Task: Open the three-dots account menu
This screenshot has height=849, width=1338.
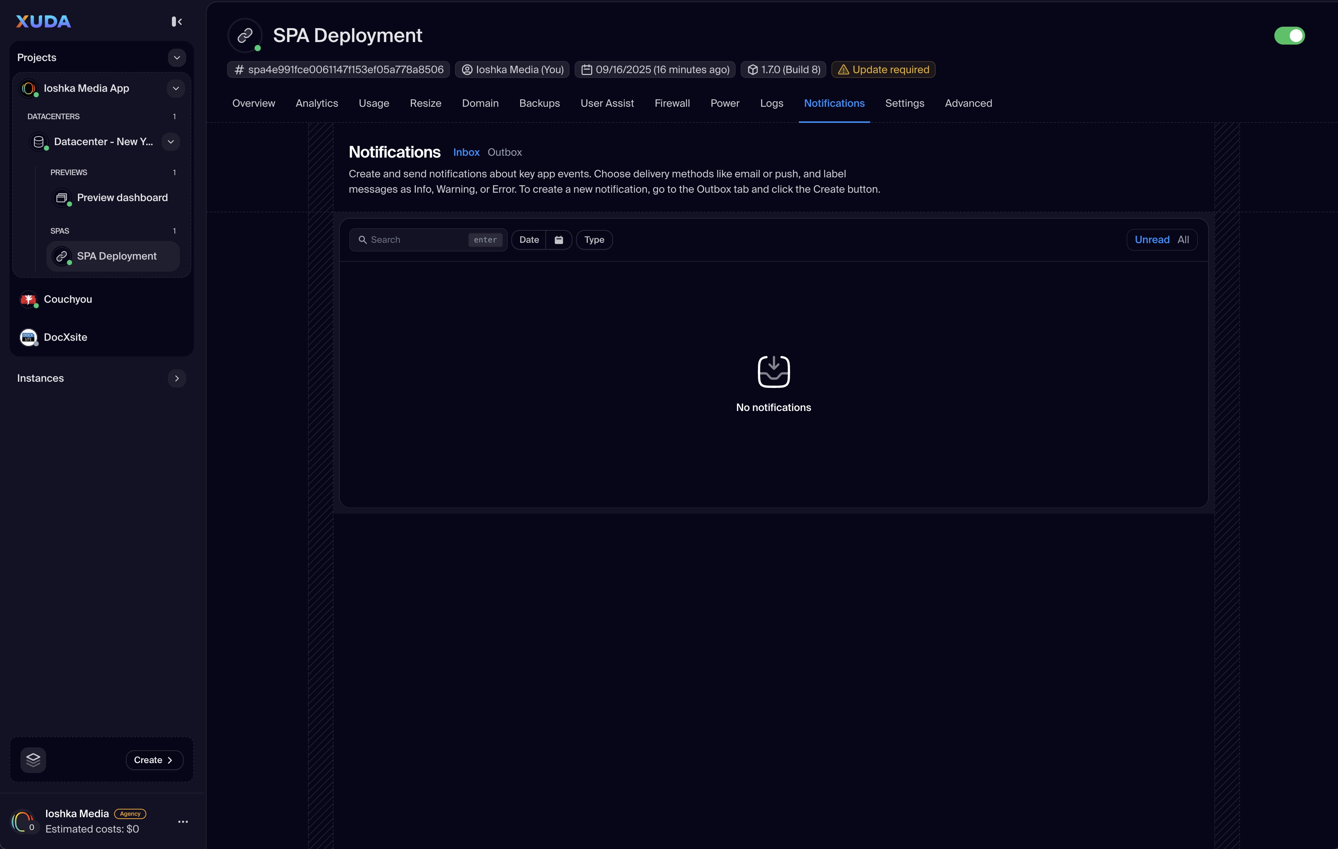Action: coord(183,821)
